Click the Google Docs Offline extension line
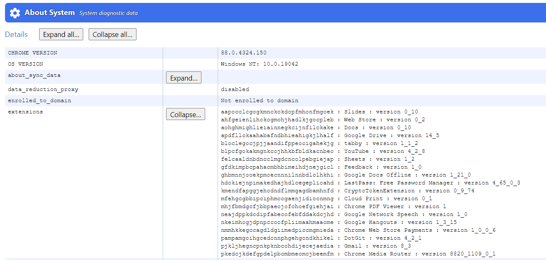The height and width of the screenshot is (260, 546). pyautogui.click(x=346, y=175)
